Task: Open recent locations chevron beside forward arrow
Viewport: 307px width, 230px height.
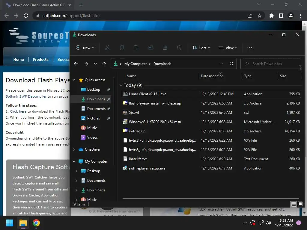Action: tap(95, 64)
